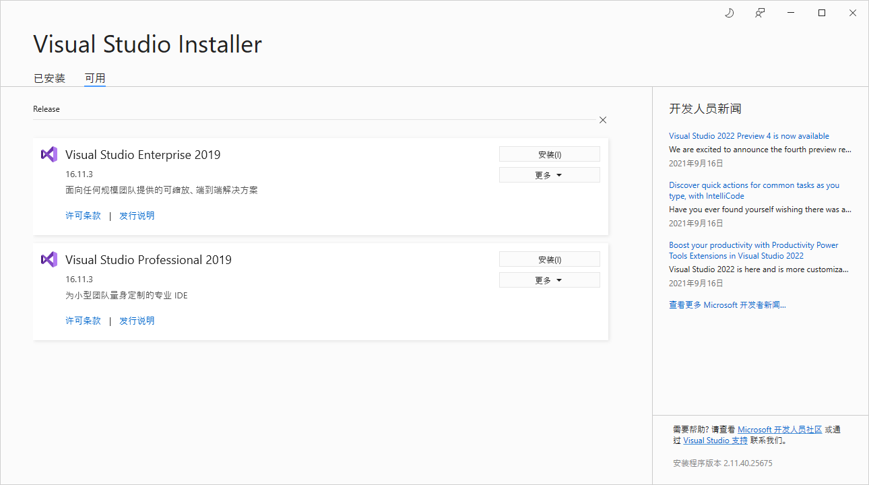
Task: Open Visual Studio 支持 link
Action: [x=715, y=441]
